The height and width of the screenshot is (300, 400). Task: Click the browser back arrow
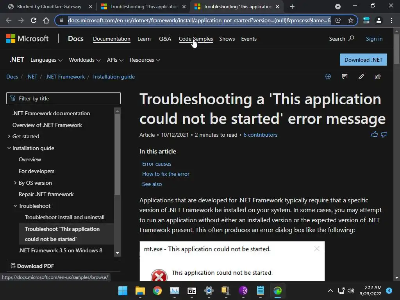(x=9, y=20)
